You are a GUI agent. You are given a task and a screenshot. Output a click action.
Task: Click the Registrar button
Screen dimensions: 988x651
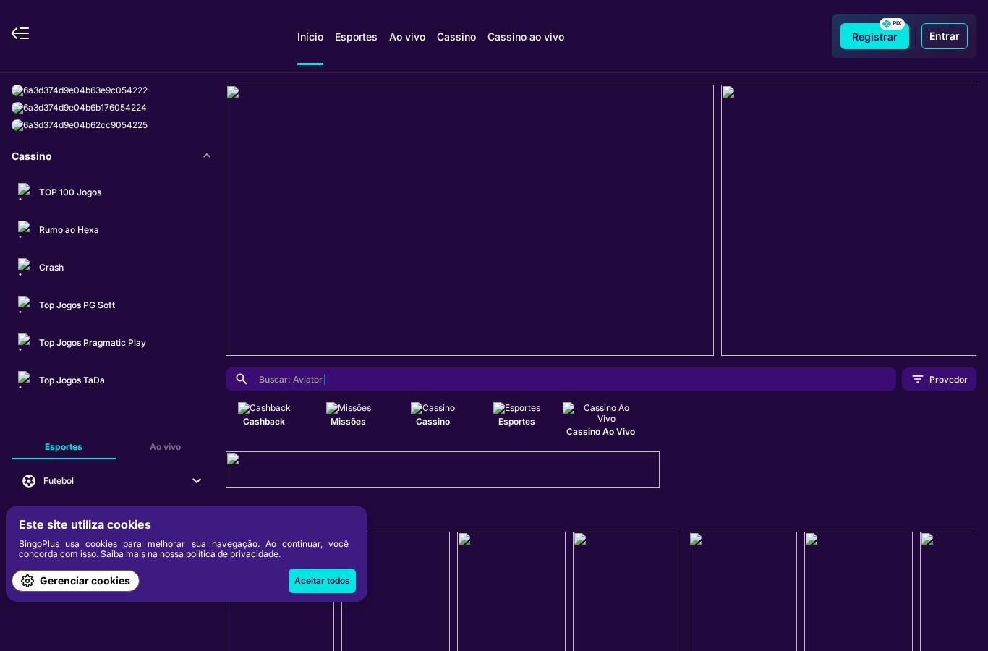(x=874, y=36)
